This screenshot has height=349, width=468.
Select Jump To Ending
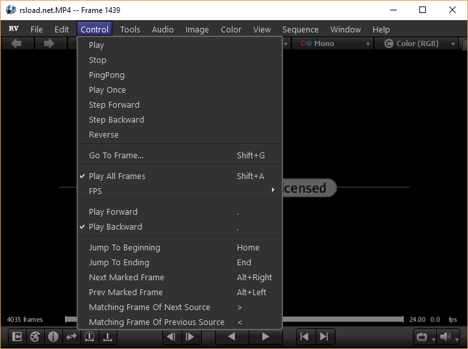tap(180, 263)
